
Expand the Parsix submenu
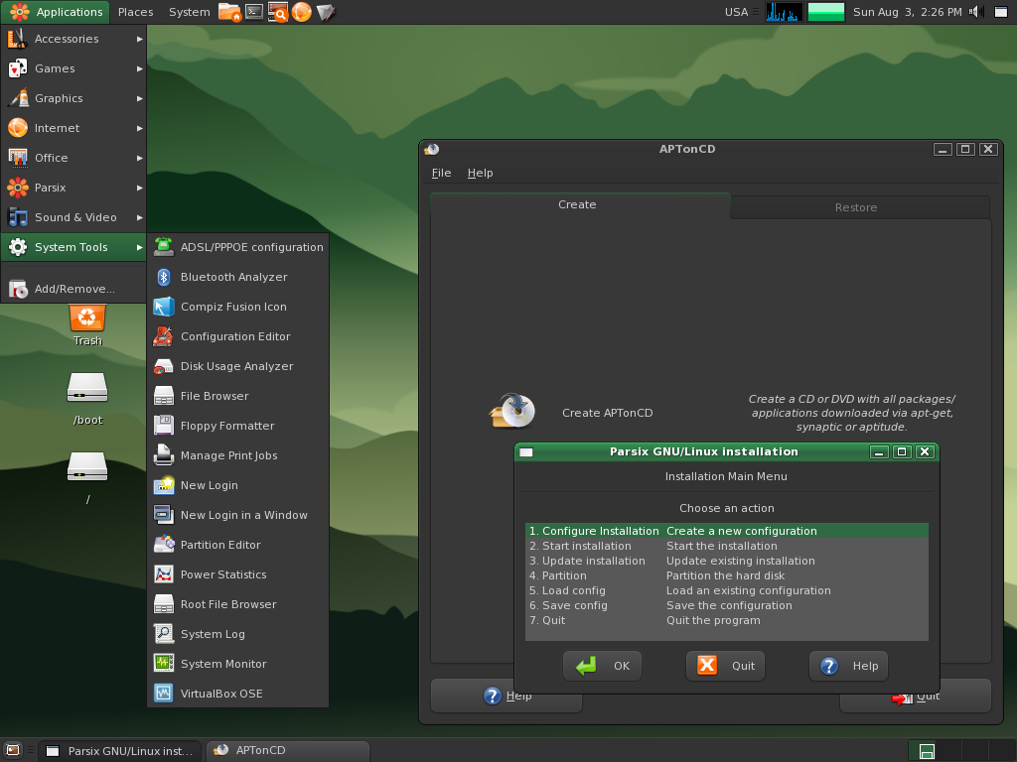pyautogui.click(x=73, y=188)
